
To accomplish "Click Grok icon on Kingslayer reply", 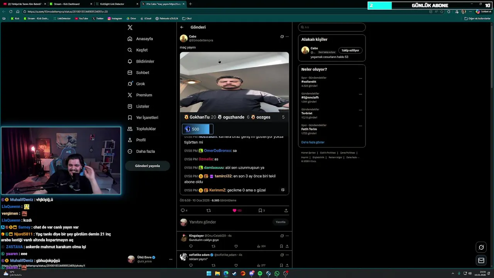I will [282, 236].
